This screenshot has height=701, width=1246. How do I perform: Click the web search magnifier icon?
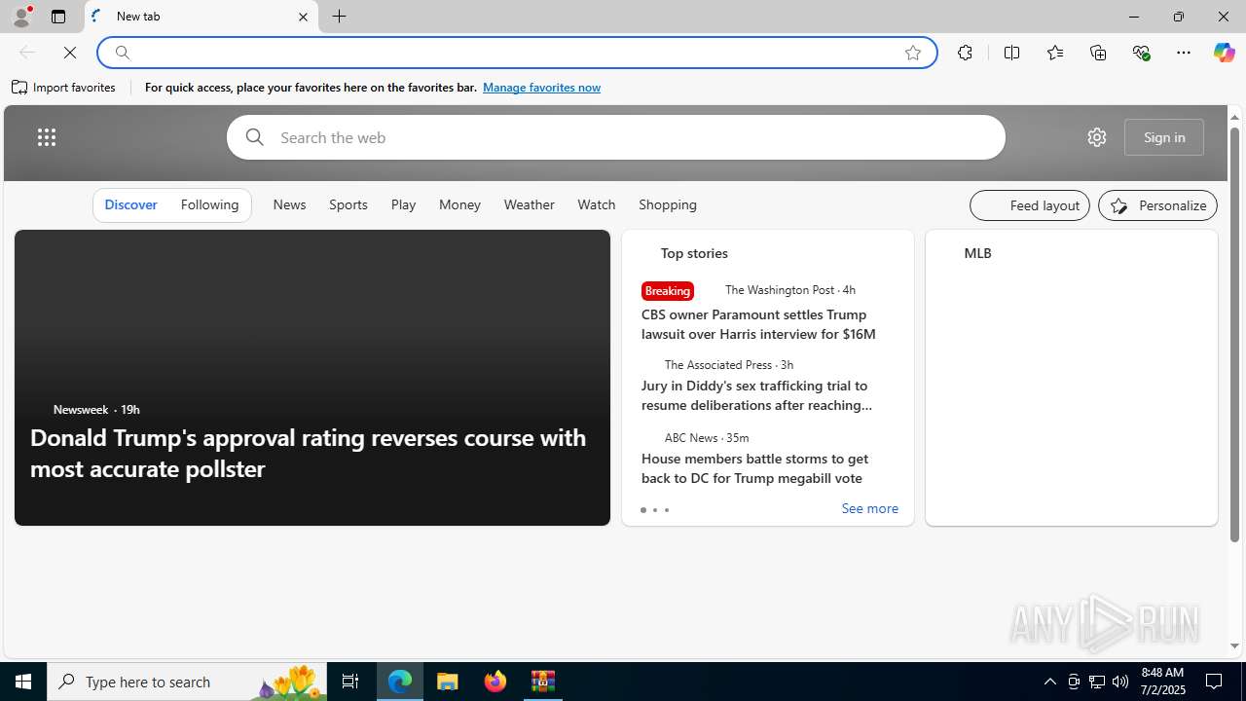[x=255, y=137]
